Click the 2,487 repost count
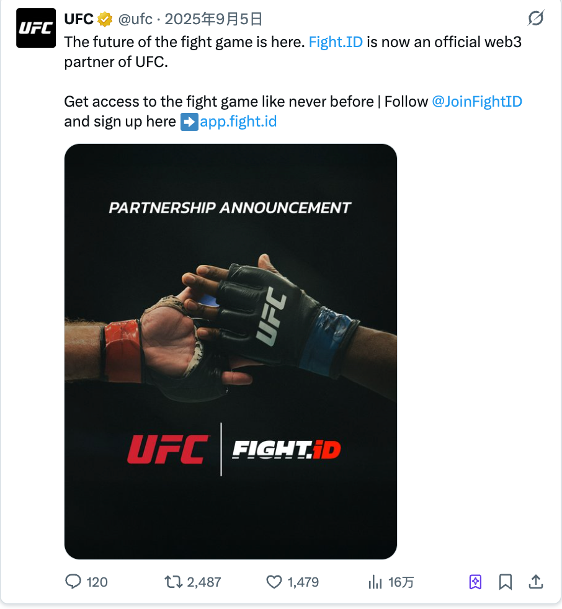 (204, 582)
